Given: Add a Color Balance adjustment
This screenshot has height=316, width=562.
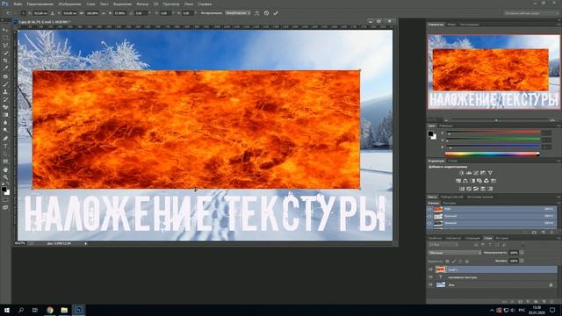Looking at the screenshot, I should (465, 181).
